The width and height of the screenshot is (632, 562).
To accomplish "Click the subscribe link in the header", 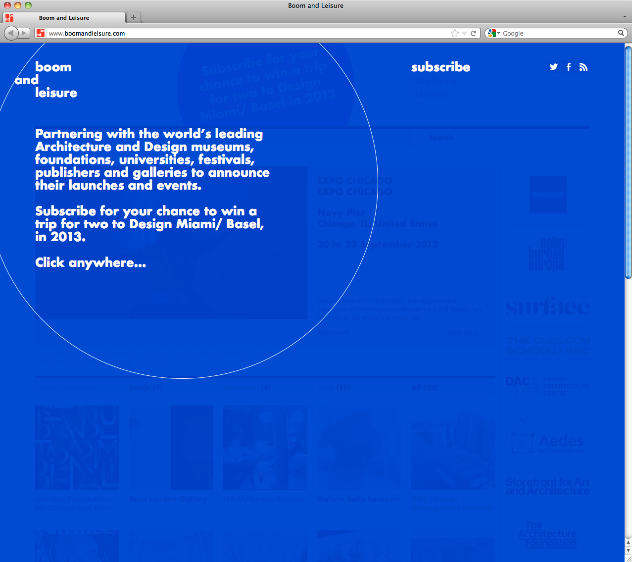I will pos(441,67).
